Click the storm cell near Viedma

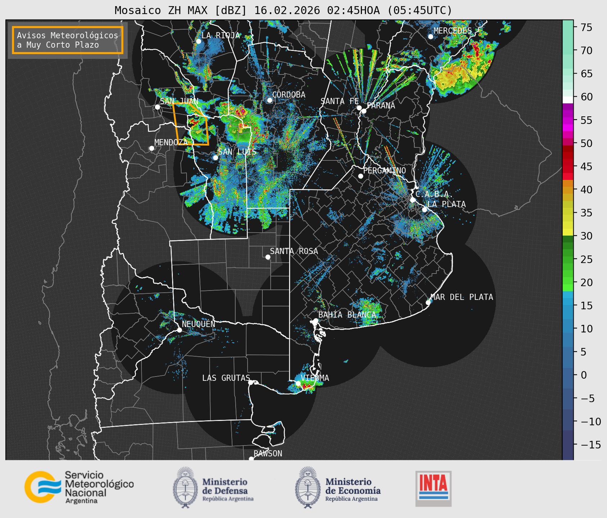click(x=306, y=387)
